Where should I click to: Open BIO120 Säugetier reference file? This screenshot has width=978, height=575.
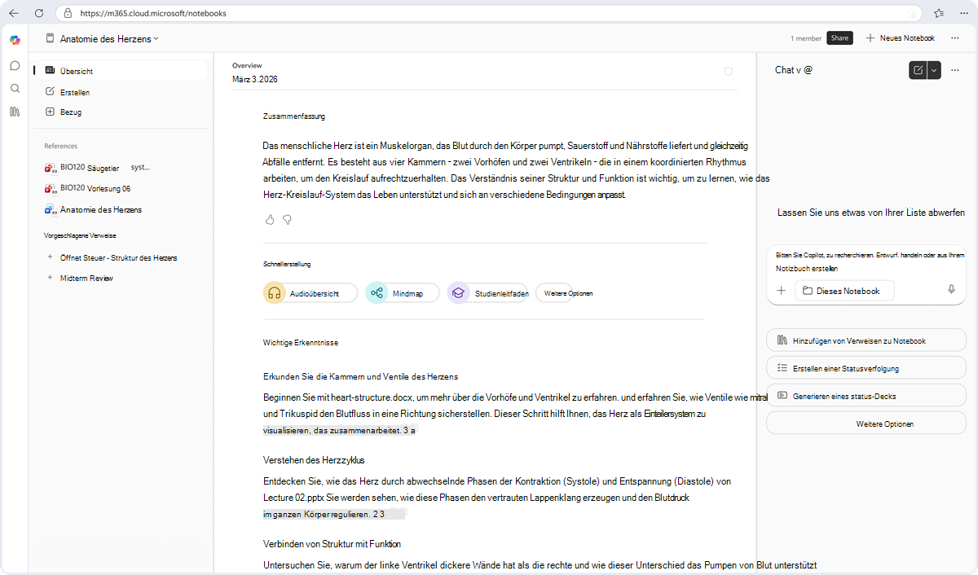pyautogui.click(x=97, y=167)
